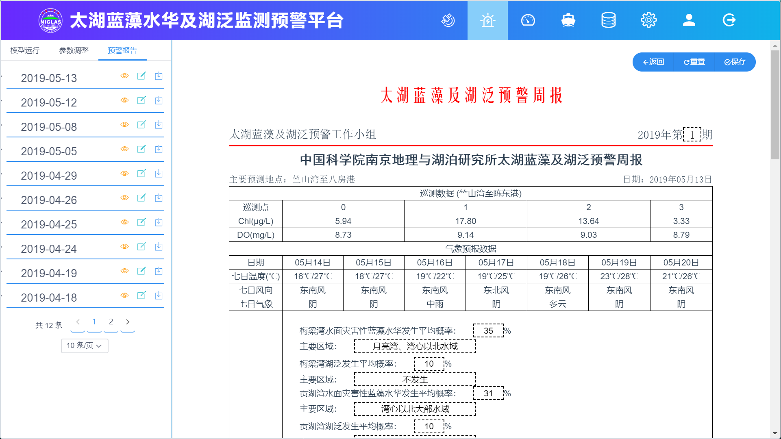View the 2019-05-08 report via eye icon
Viewport: 781px width, 439px height.
124,125
